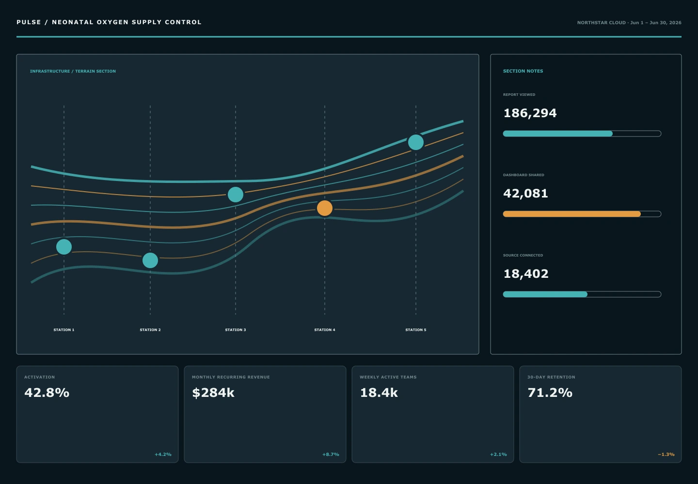Click the +4.2% activation change
The height and width of the screenshot is (484, 698).
tap(163, 454)
